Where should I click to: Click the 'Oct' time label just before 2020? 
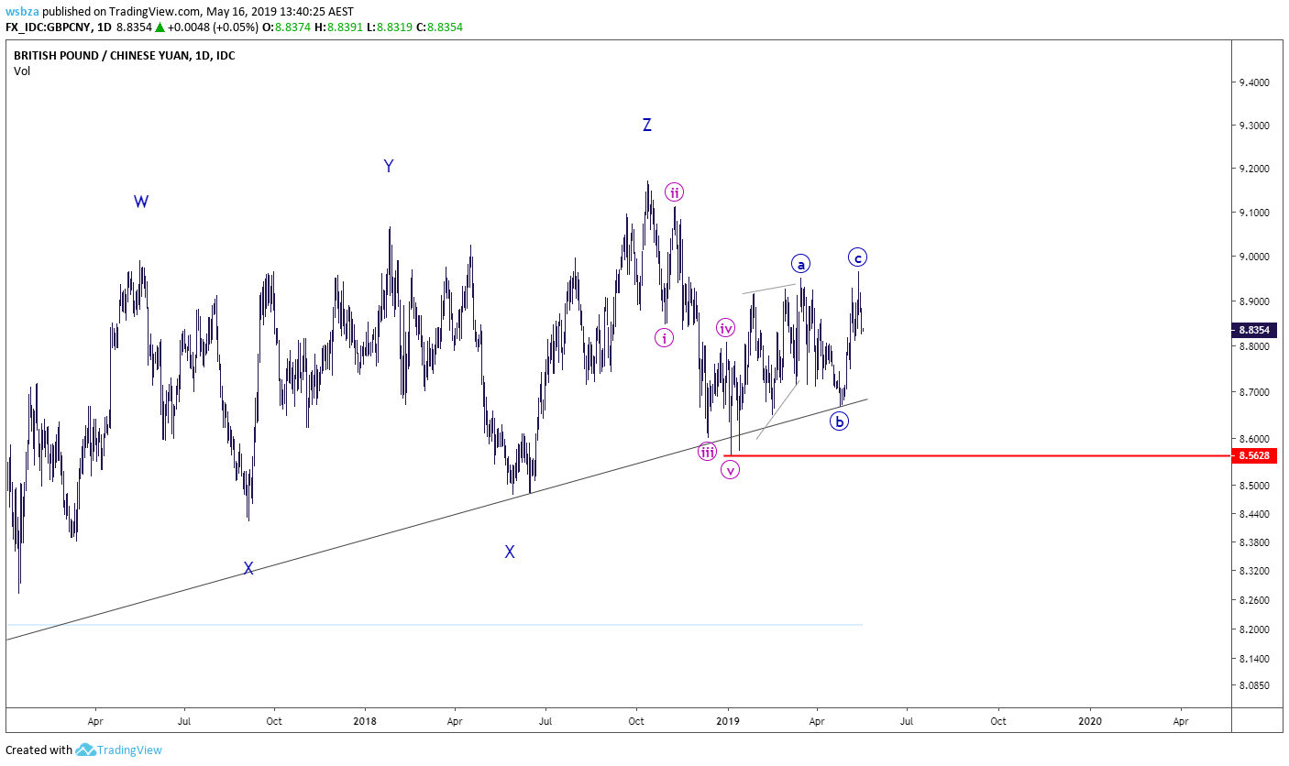[998, 721]
